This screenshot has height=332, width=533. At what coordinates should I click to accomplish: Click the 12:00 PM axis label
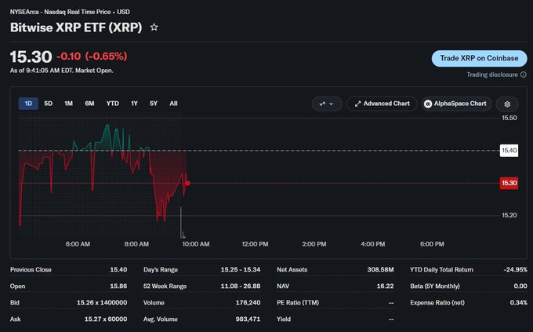tap(255, 244)
